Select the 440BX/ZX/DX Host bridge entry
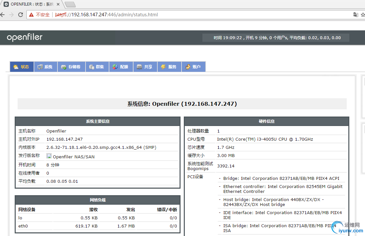The width and height of the screenshot is (365, 236). [274, 202]
